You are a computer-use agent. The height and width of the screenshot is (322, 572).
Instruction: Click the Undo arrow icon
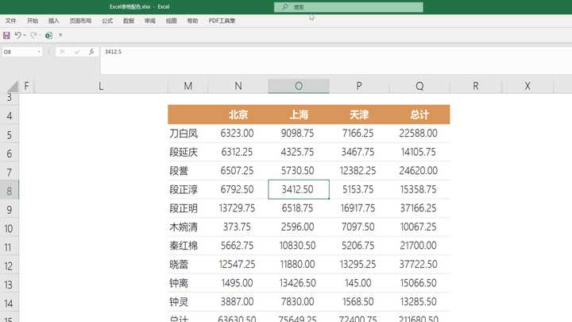pyautogui.click(x=17, y=35)
